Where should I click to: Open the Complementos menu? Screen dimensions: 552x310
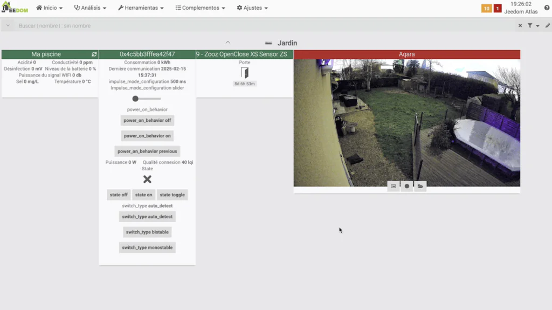[201, 8]
